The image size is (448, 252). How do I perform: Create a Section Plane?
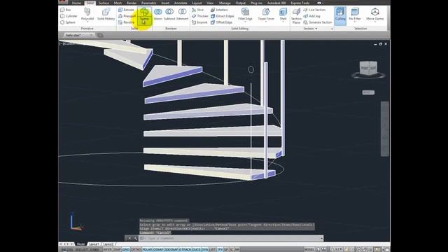296,15
